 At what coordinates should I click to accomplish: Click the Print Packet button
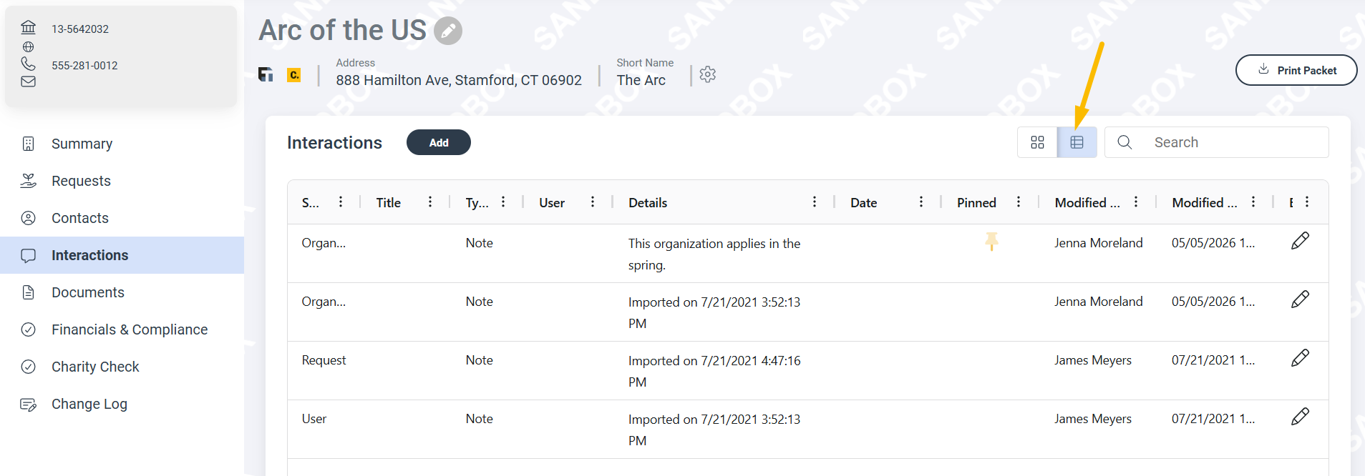(x=1296, y=70)
